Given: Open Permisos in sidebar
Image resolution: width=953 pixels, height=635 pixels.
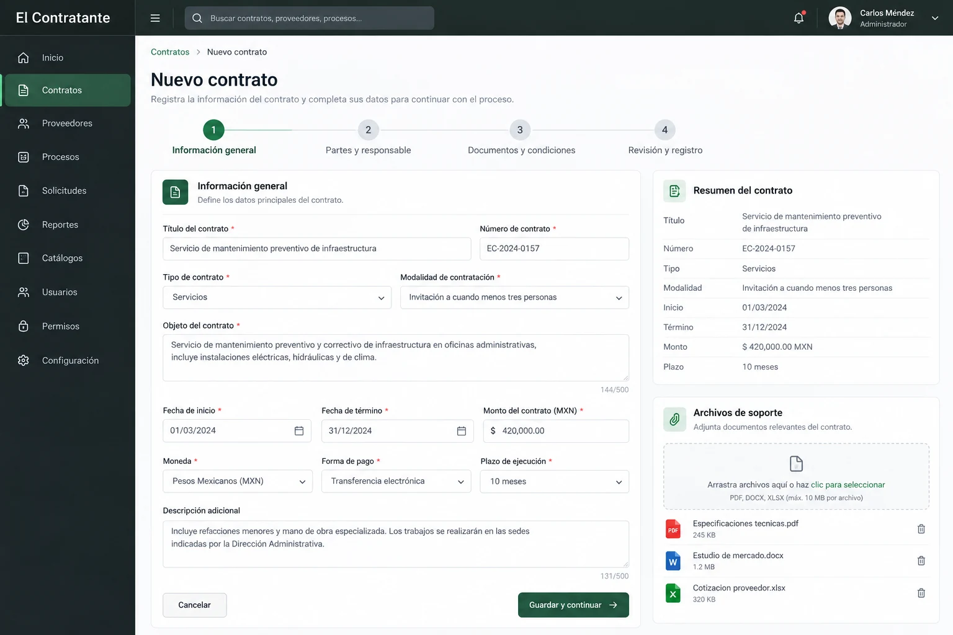Looking at the screenshot, I should (x=66, y=326).
